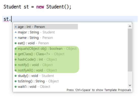The height and width of the screenshot is (98, 139).
Task: Click the field icon beside 'name'
Action: (16, 38)
